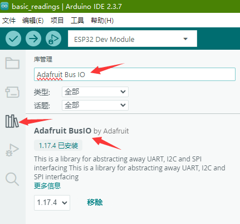This screenshot has height=224, width=240.
Task: Open the Debug panel in sidebar
Action: (12, 150)
